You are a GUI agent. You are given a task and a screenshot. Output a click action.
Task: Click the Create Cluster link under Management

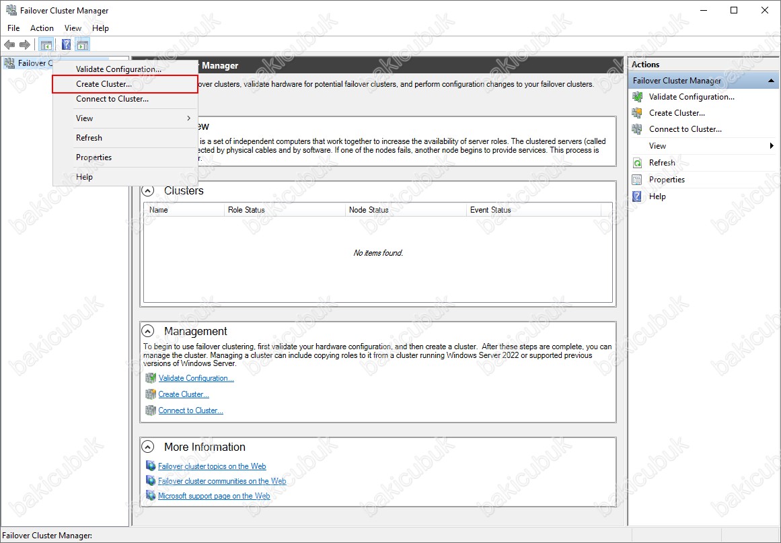(x=184, y=394)
